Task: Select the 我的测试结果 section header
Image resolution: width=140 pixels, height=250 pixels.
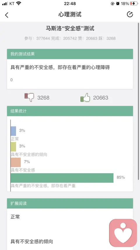Action: (x=70, y=54)
